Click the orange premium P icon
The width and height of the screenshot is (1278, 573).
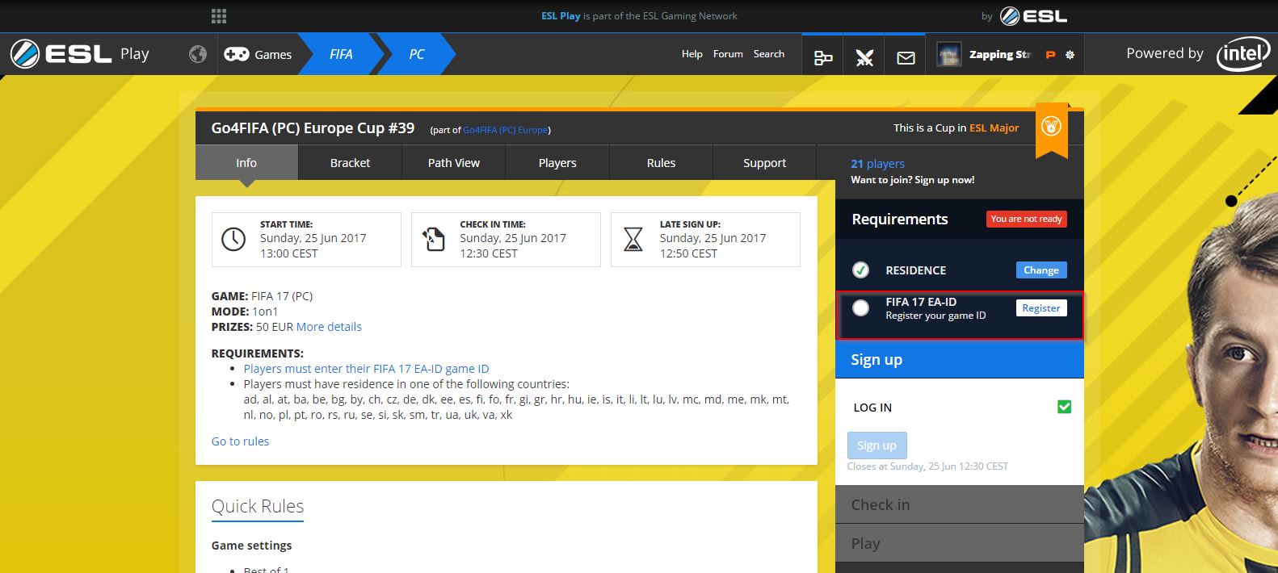click(x=1050, y=55)
